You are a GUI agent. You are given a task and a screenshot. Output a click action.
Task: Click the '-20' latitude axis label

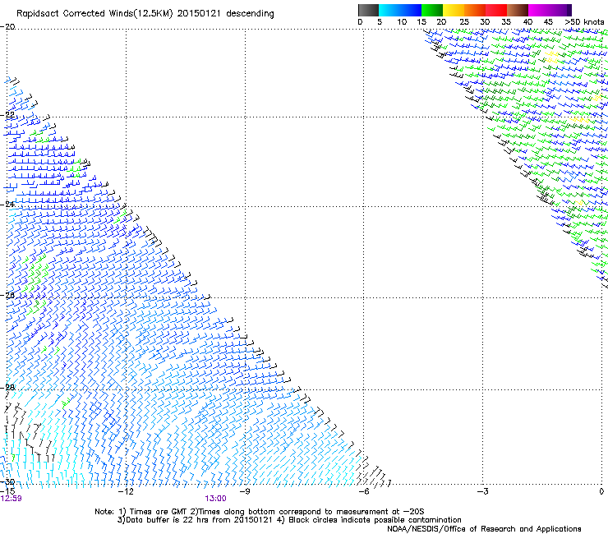(7, 27)
